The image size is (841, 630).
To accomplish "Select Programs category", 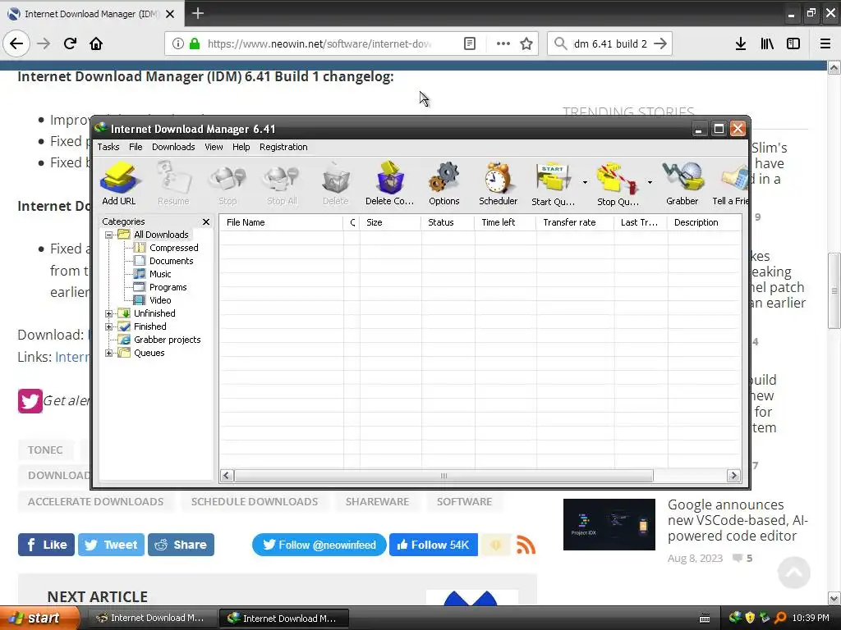I will pyautogui.click(x=168, y=287).
